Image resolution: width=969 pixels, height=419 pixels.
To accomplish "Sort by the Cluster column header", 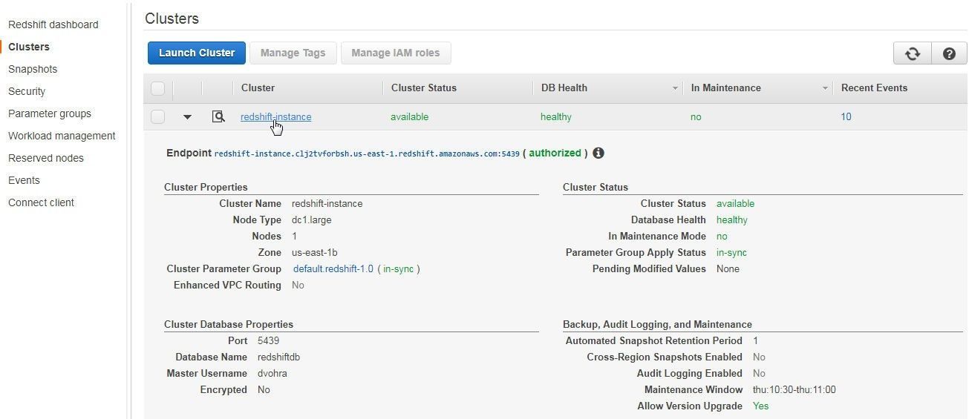I will point(258,88).
